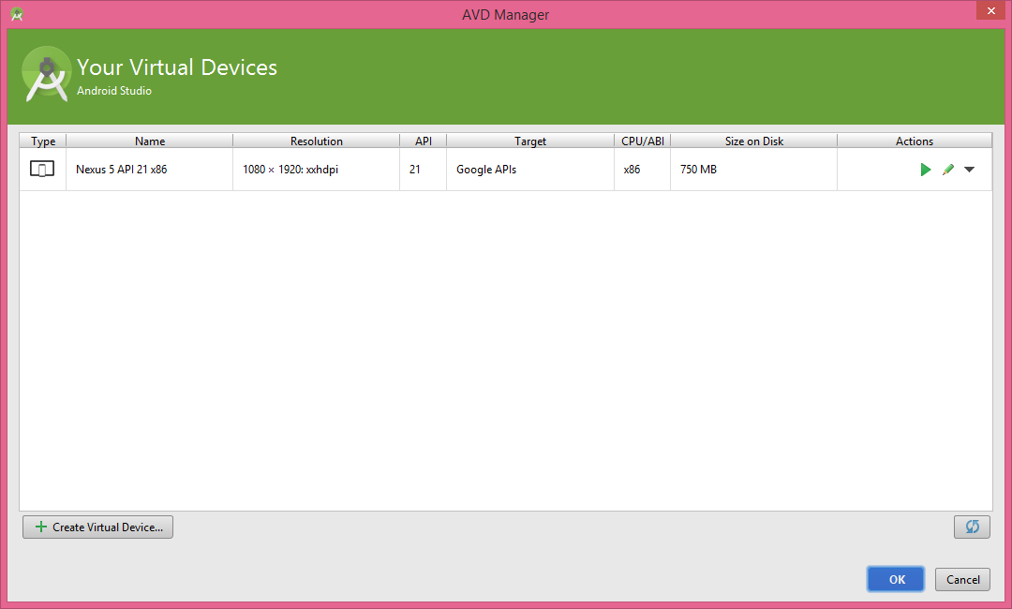Click the 'Android Studio' subtitle text
This screenshot has height=609, width=1012.
(114, 91)
